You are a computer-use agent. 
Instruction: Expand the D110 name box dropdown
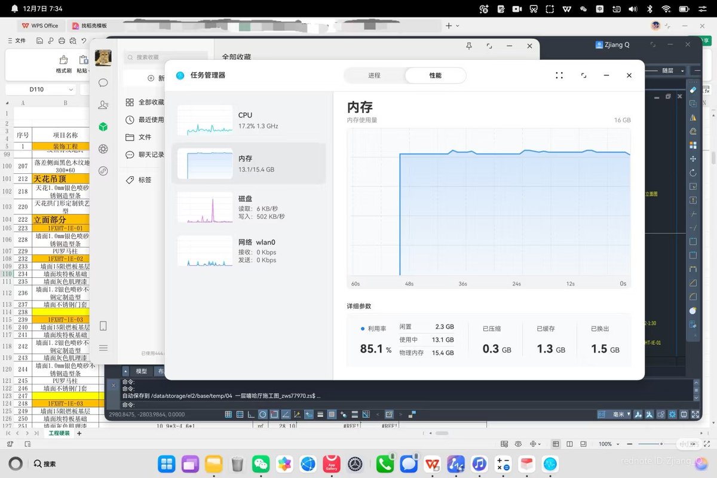pyautogui.click(x=71, y=90)
